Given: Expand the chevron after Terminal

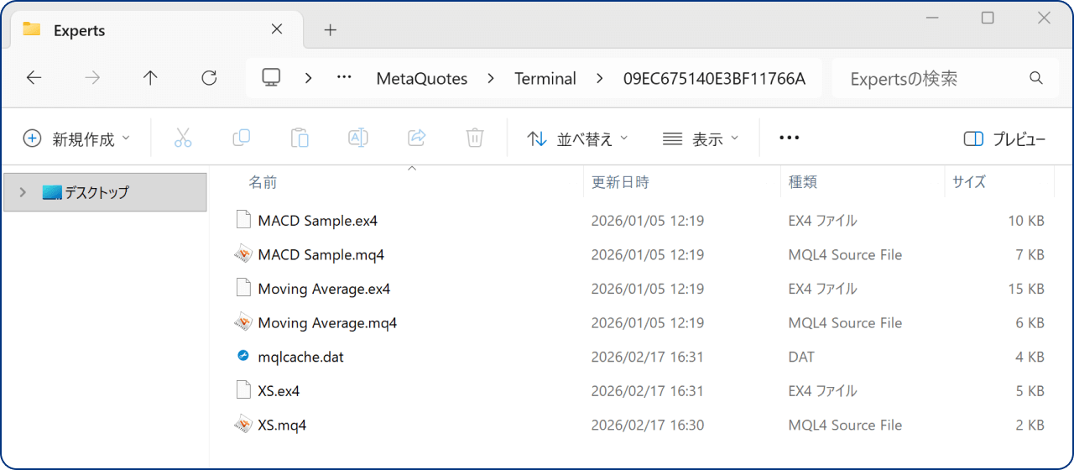Looking at the screenshot, I should 599,78.
